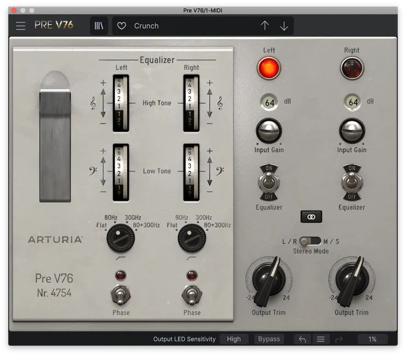
Task: Click the Bypass button
Action: (269, 339)
